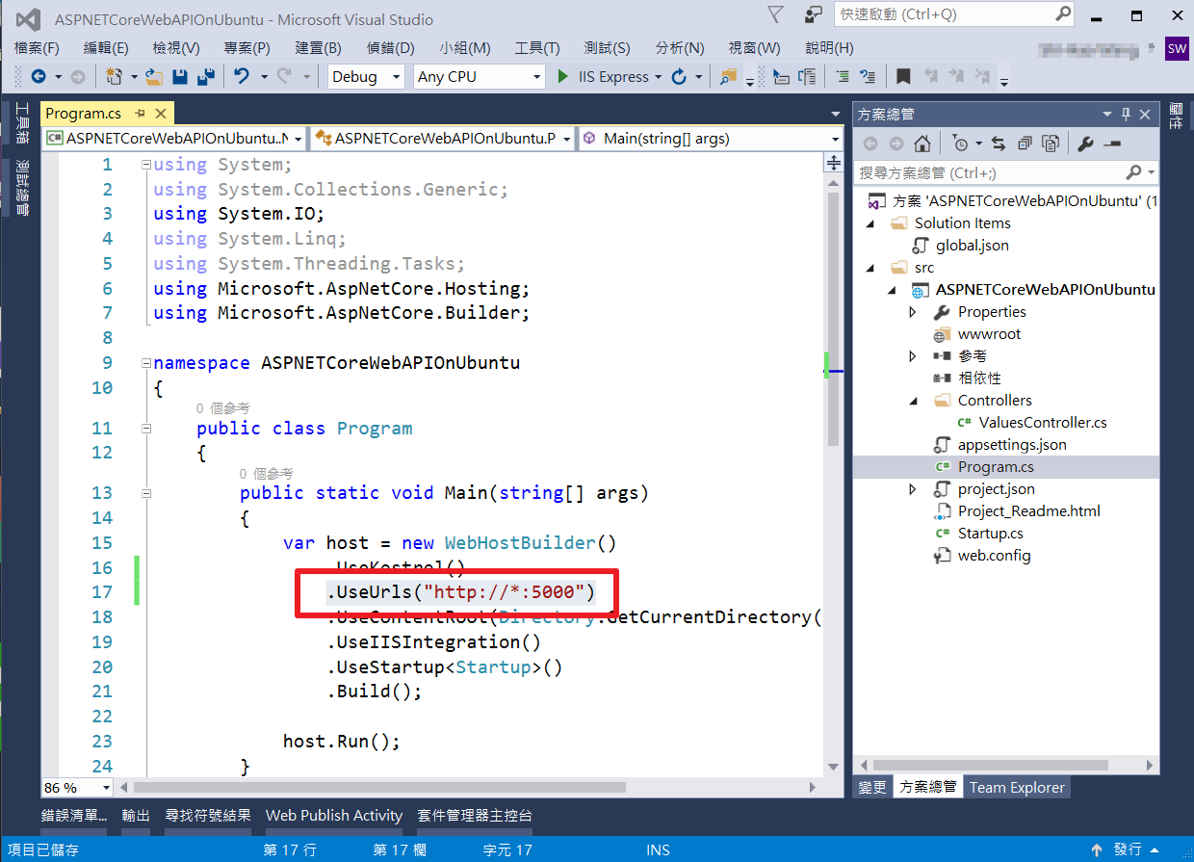
Task: Click the search magnifier in Solution Explorer
Action: pos(1134,172)
